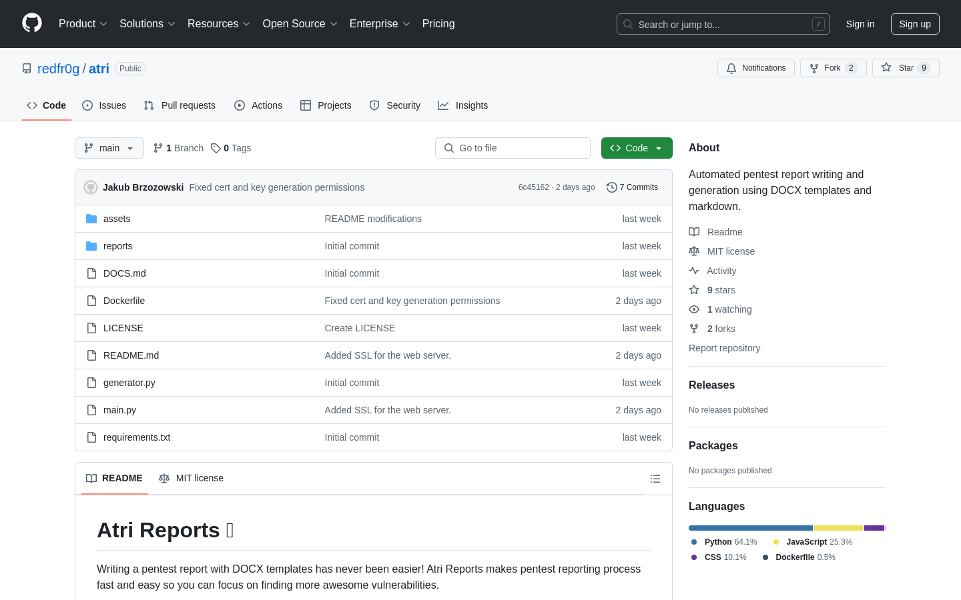
Task: Open the Issues tab
Action: [104, 105]
